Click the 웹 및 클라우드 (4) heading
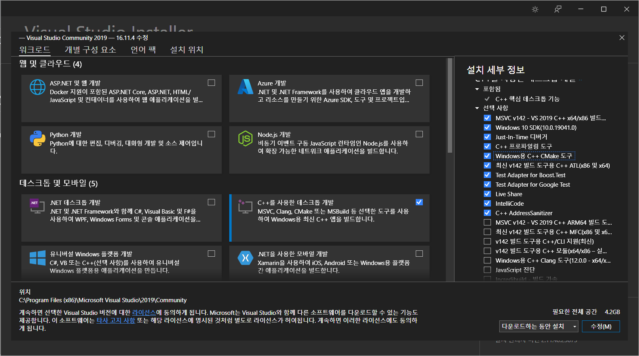 pyautogui.click(x=51, y=64)
